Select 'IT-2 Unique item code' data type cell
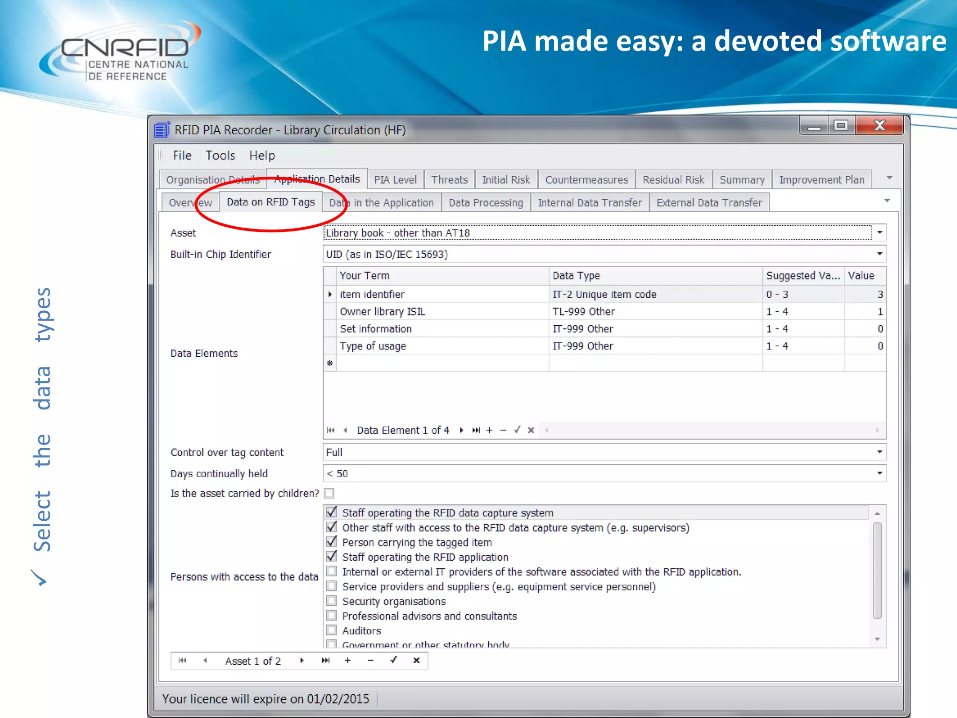The height and width of the screenshot is (718, 957). [x=656, y=294]
